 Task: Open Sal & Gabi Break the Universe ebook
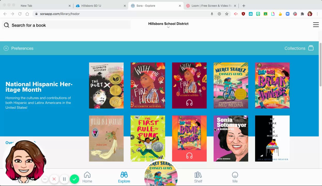272,86
